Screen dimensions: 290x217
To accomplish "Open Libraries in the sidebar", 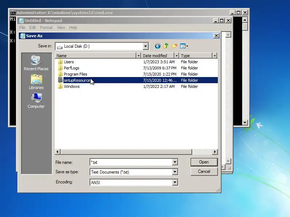I will pyautogui.click(x=36, y=82).
